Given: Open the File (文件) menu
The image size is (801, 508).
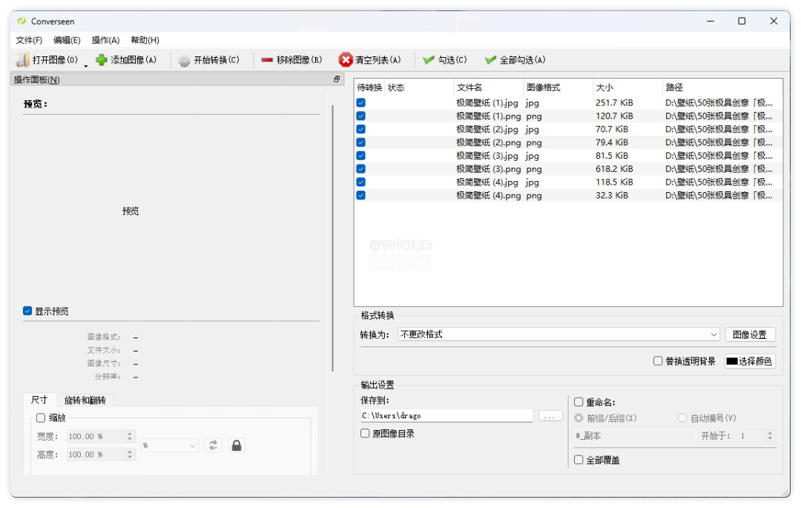Looking at the screenshot, I should (x=29, y=40).
